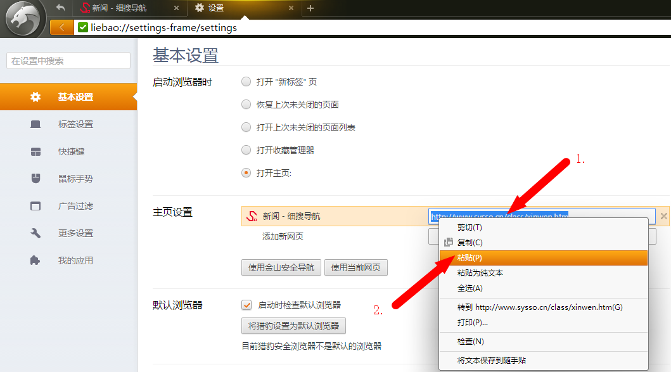Choose 剪切(T) from context menu
The image size is (671, 372).
coord(544,228)
